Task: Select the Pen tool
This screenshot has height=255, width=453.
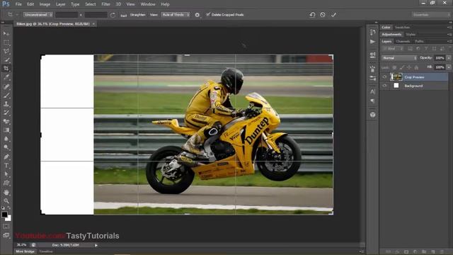Action: coord(6,157)
